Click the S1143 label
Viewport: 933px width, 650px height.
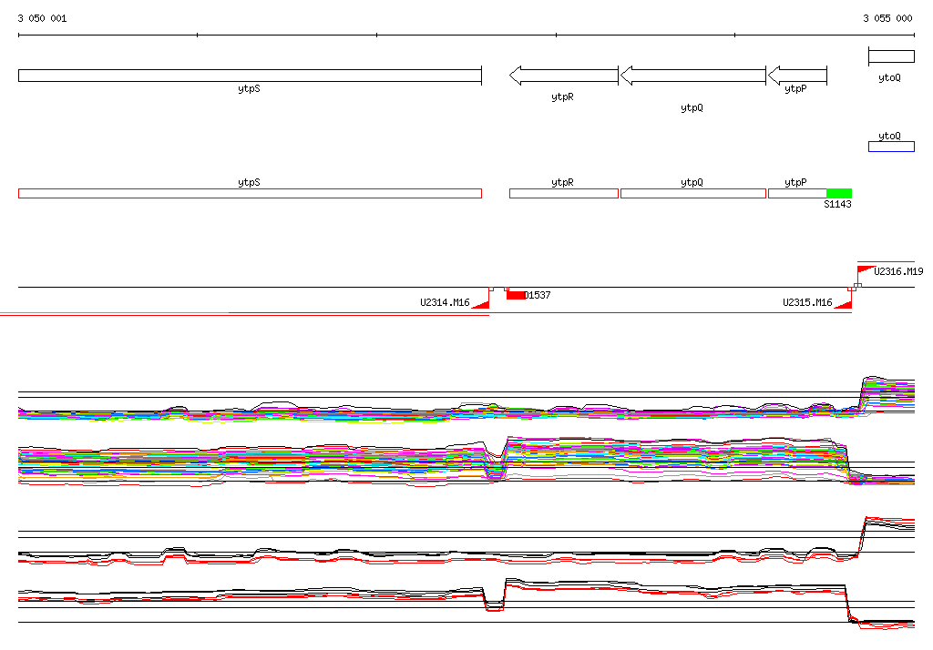pyautogui.click(x=838, y=204)
